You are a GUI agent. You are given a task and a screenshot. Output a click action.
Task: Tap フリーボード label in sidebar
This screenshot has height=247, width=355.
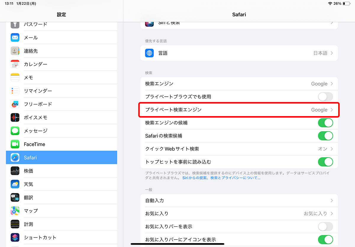point(38,104)
